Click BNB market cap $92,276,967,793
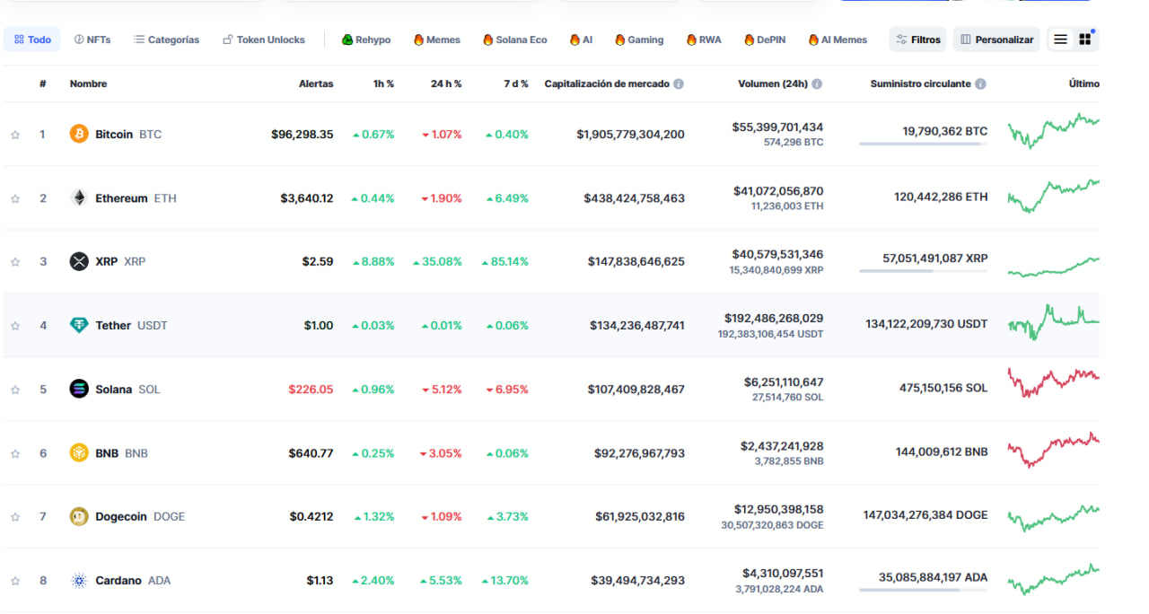The image size is (1149, 614). coord(639,453)
